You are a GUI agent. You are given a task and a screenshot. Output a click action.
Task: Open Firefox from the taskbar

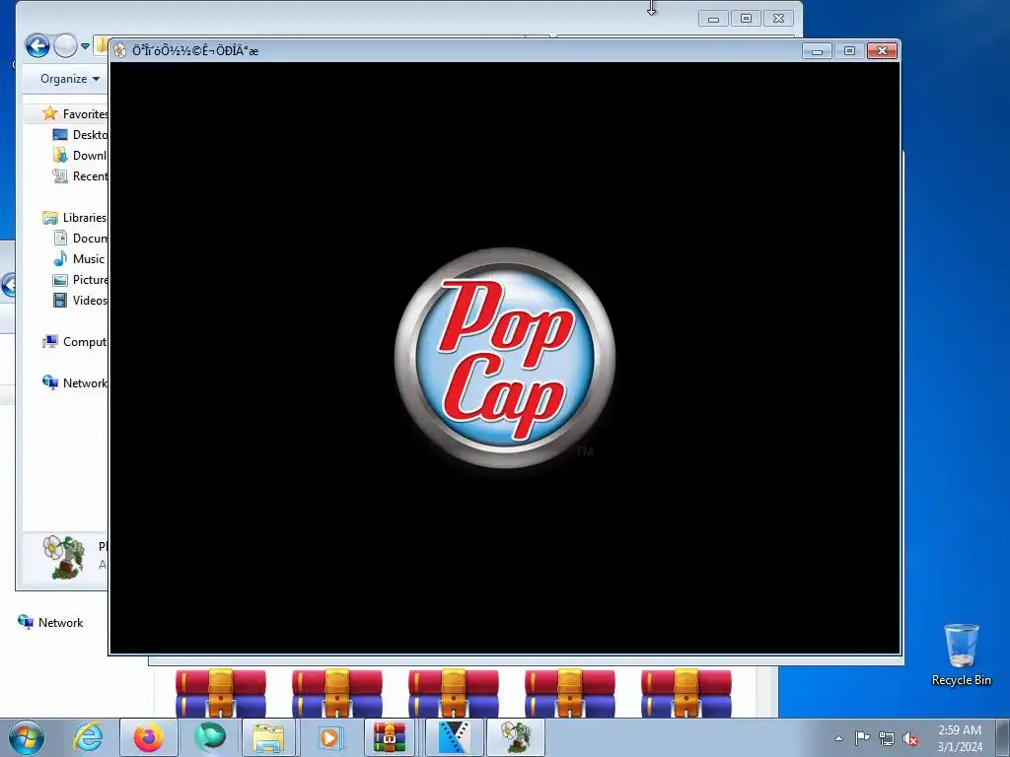point(149,737)
